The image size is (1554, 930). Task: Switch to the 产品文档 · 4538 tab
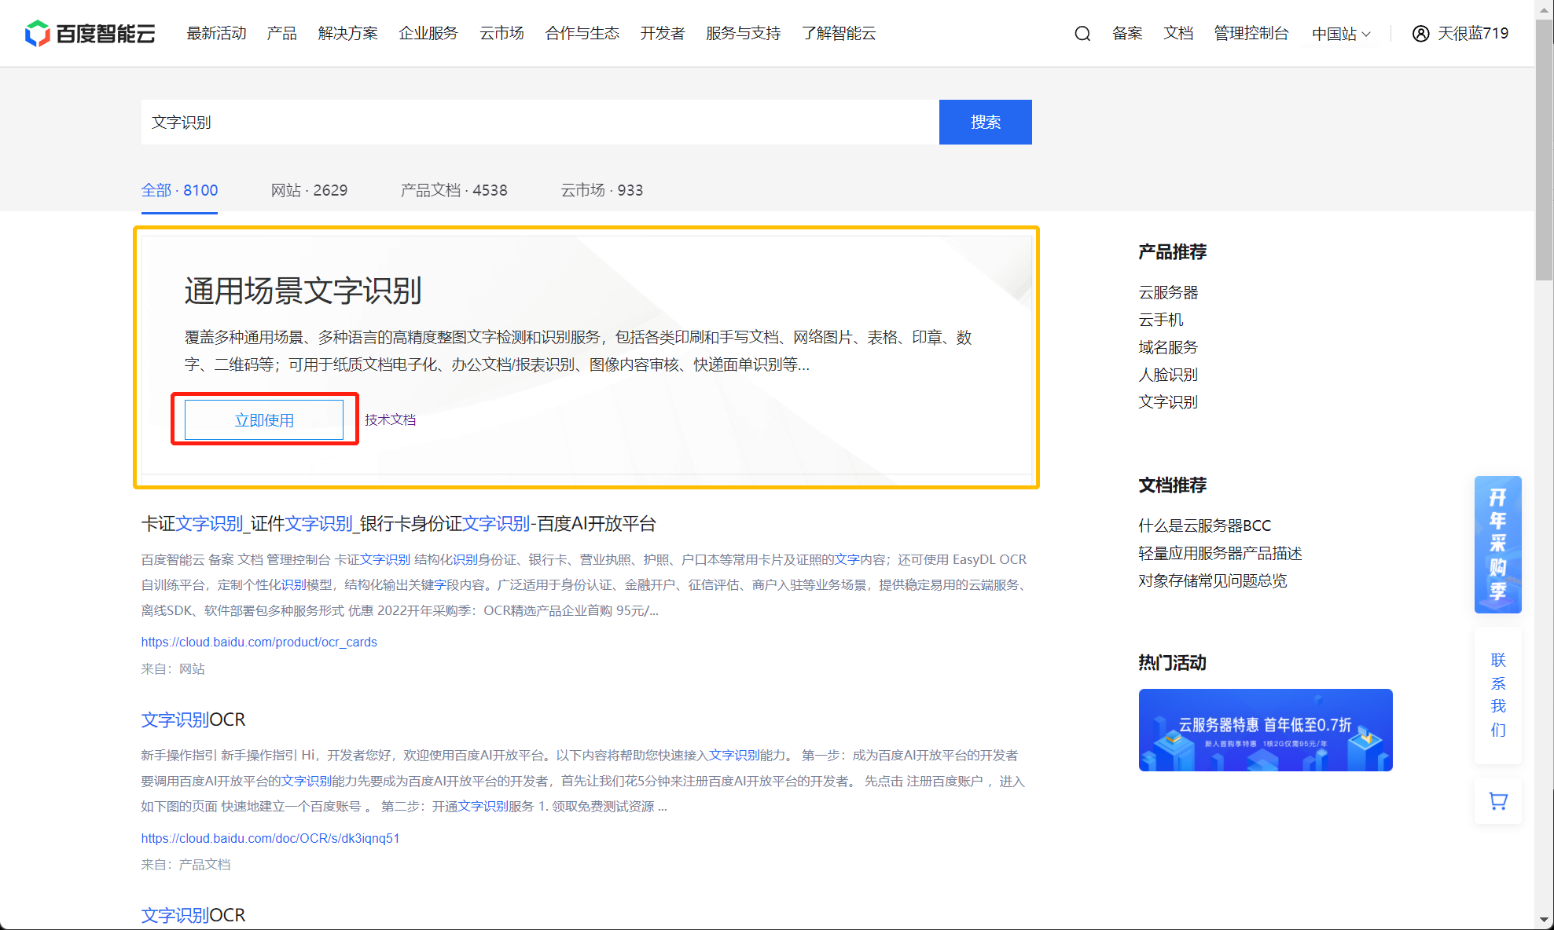[454, 190]
